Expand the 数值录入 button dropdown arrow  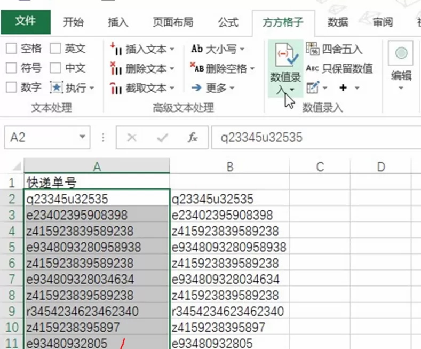pos(292,90)
